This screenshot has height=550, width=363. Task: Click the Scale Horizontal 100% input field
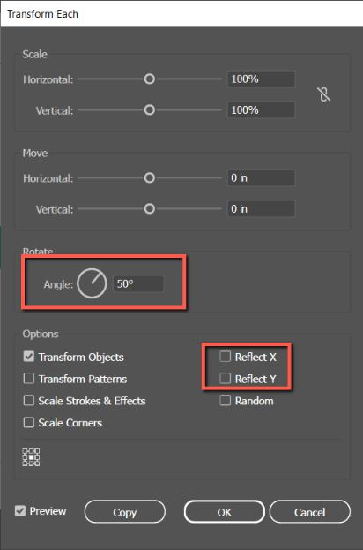[261, 79]
